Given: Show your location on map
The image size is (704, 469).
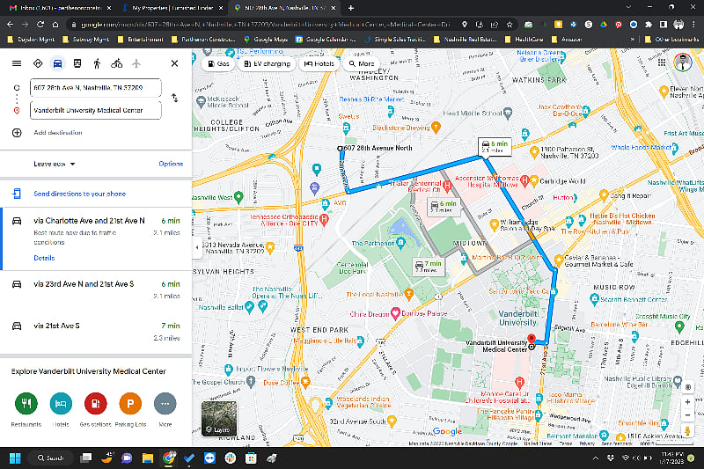Looking at the screenshot, I should (688, 387).
